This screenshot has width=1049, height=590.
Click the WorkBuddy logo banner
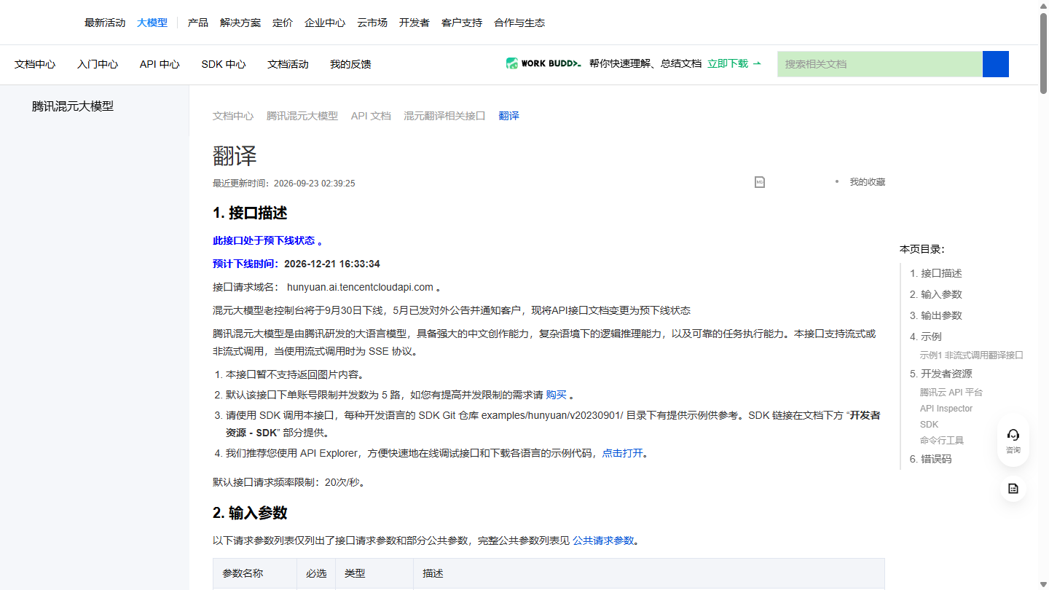click(543, 63)
